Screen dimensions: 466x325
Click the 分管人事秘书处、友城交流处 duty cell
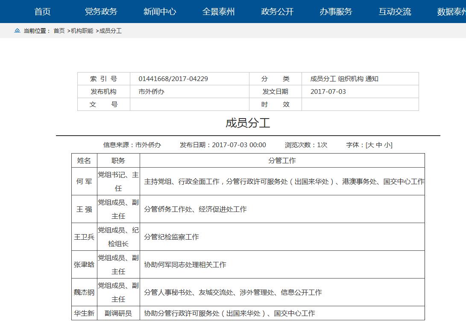coord(282,292)
